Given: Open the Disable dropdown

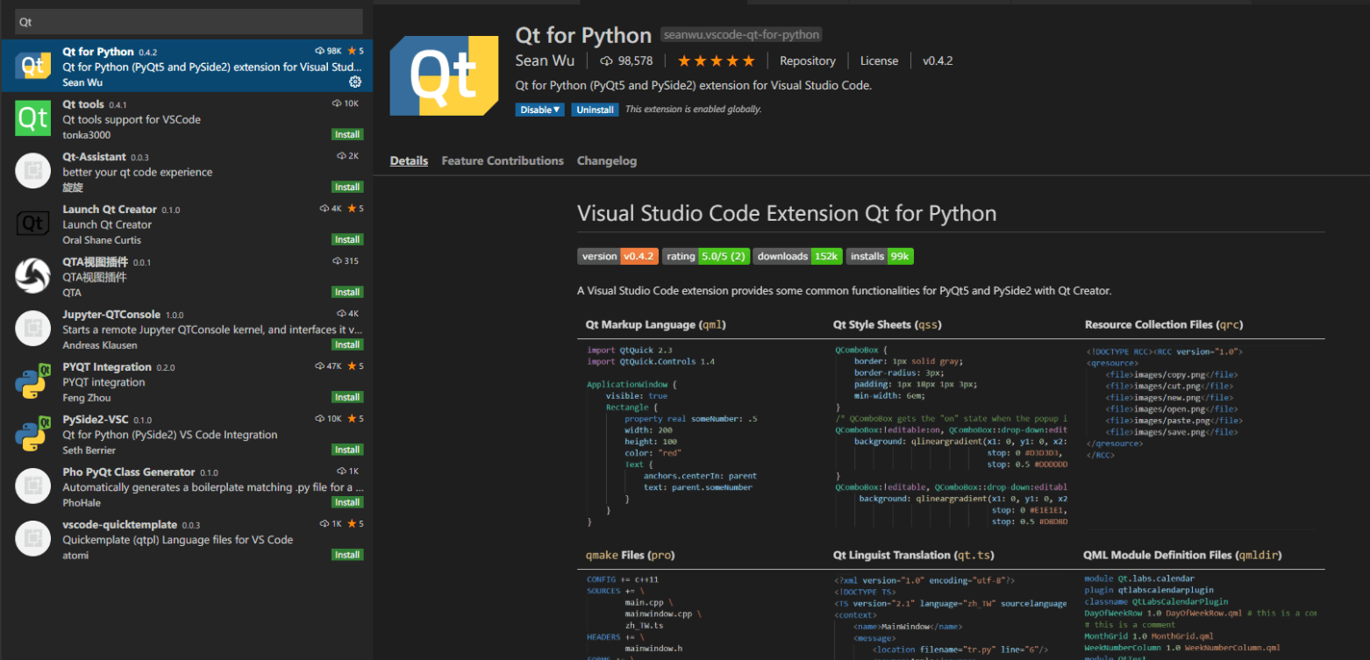Looking at the screenshot, I should click(x=539, y=110).
